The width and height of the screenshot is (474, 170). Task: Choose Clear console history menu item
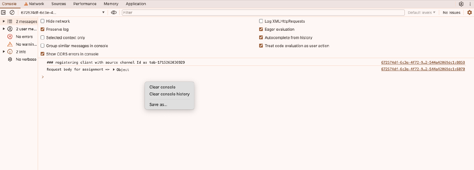pos(169,94)
